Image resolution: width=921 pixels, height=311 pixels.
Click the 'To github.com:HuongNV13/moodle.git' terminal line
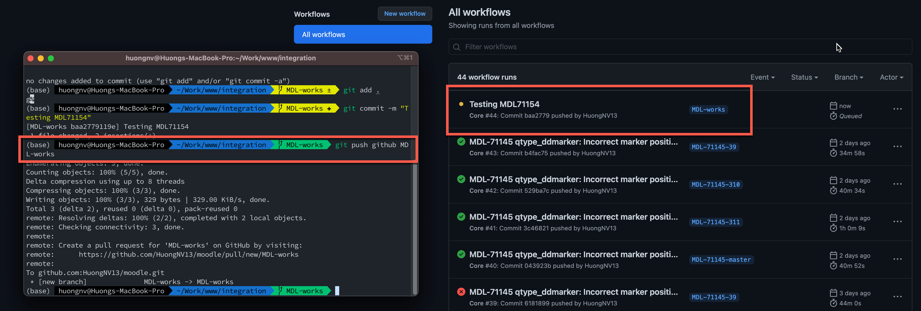coord(95,272)
